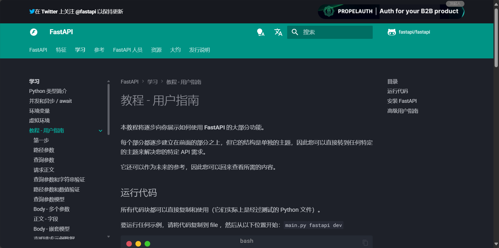Click the search magnifier icon

click(x=295, y=32)
